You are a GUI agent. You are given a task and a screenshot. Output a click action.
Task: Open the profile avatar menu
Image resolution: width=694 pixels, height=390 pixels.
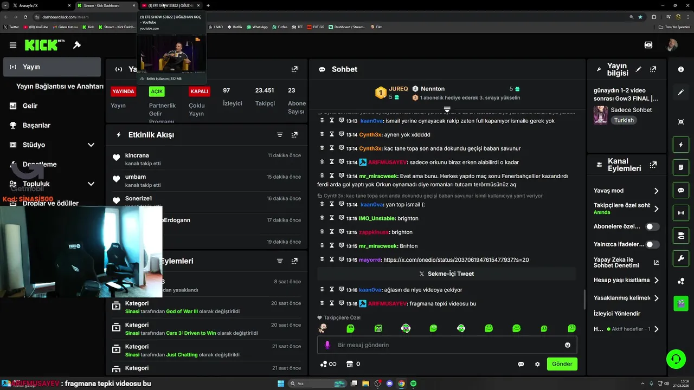(672, 45)
